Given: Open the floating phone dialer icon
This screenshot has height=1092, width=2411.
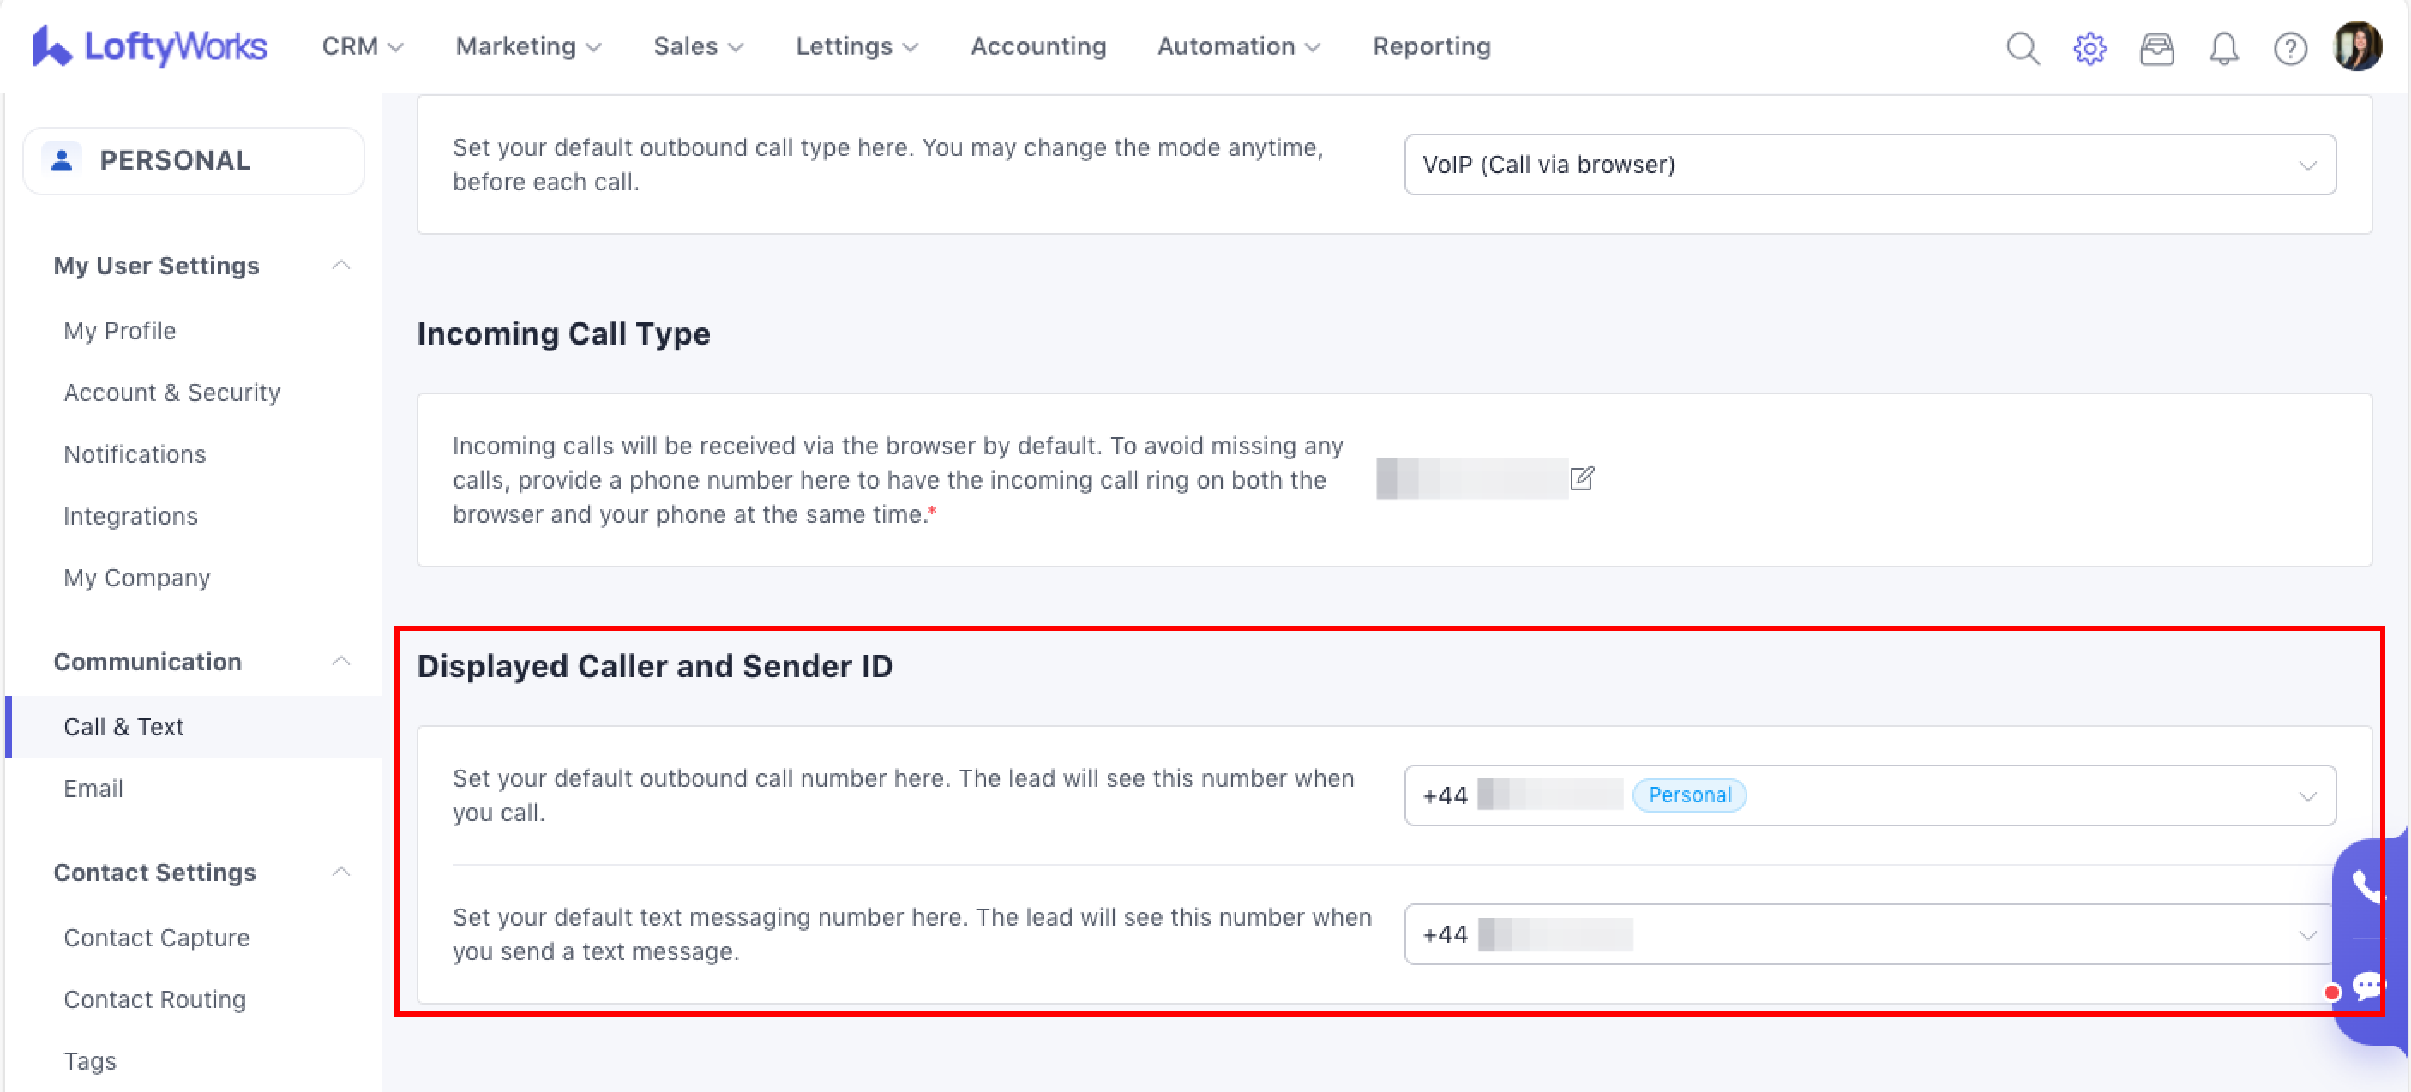Looking at the screenshot, I should click(x=2368, y=887).
